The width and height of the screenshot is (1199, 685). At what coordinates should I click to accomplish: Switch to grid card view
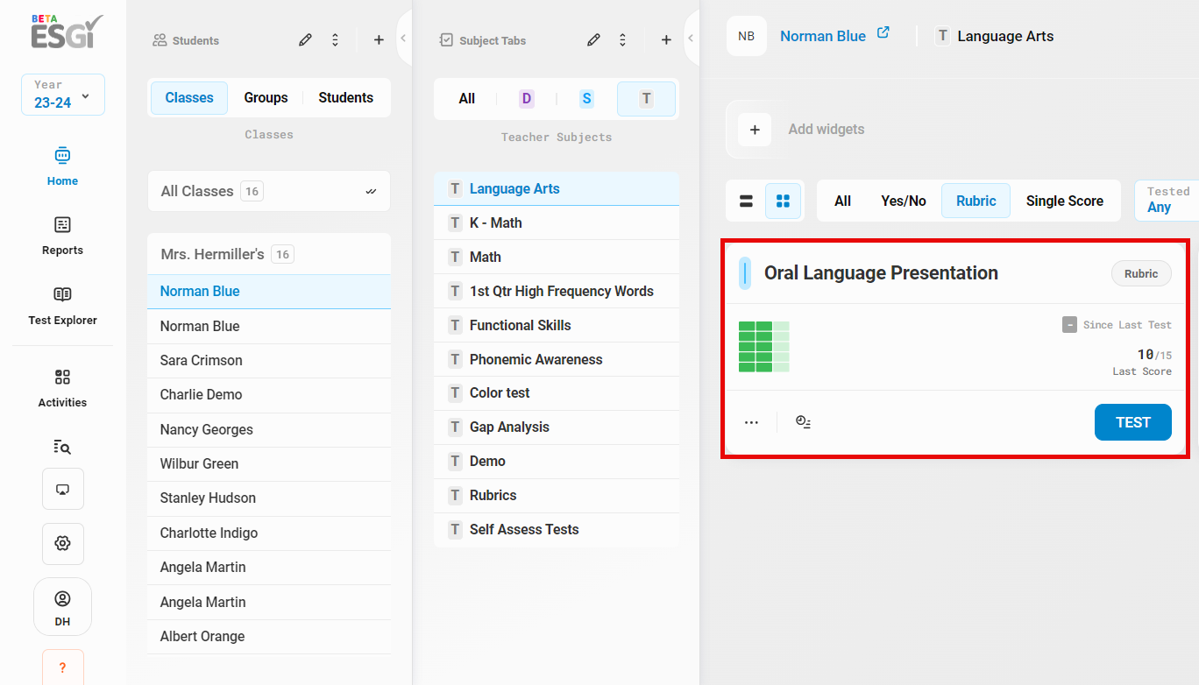(x=783, y=201)
